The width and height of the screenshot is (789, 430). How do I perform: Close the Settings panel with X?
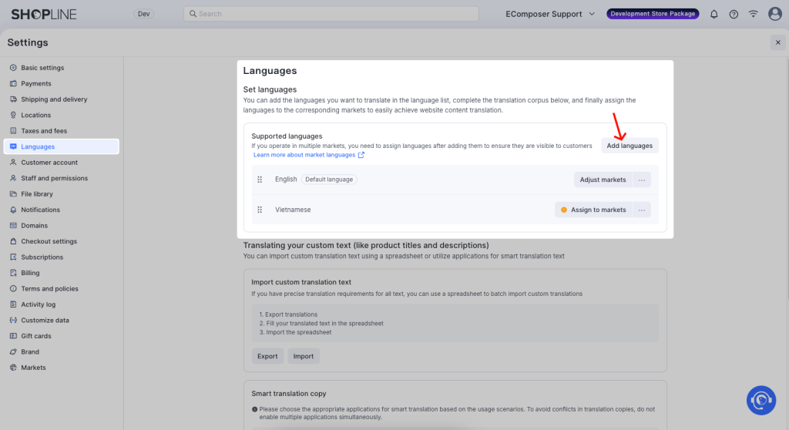777,42
